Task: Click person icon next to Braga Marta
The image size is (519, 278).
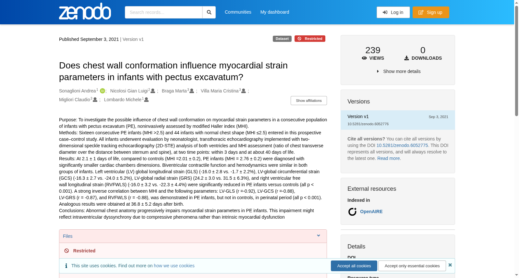Action: tap(192, 91)
